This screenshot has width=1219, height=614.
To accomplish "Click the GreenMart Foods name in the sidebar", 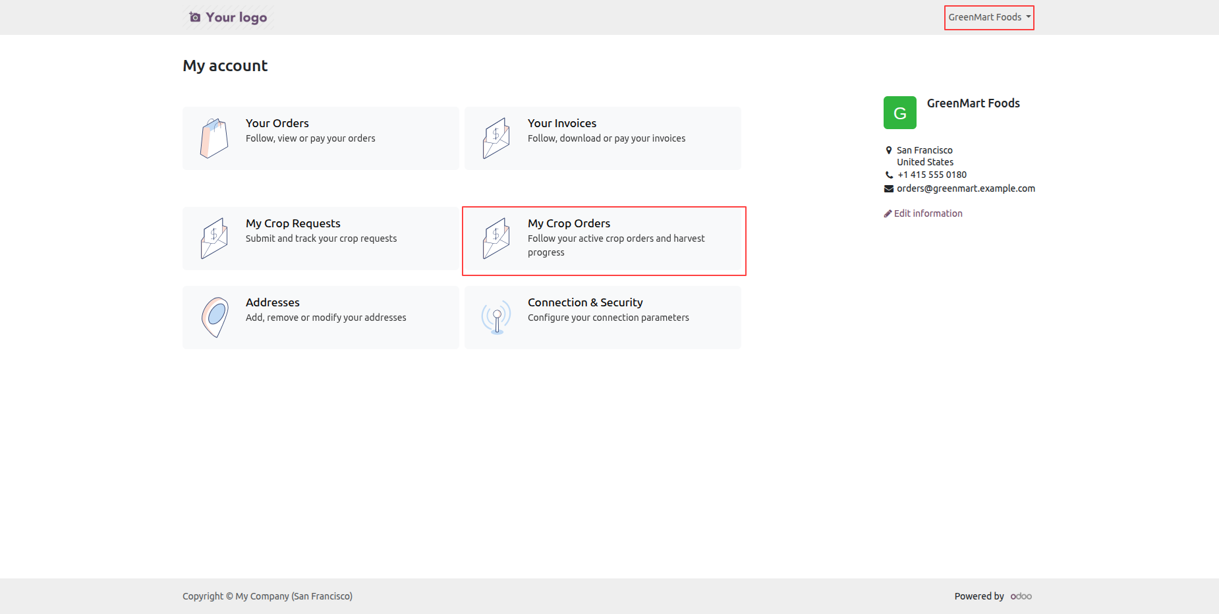I will pyautogui.click(x=973, y=103).
